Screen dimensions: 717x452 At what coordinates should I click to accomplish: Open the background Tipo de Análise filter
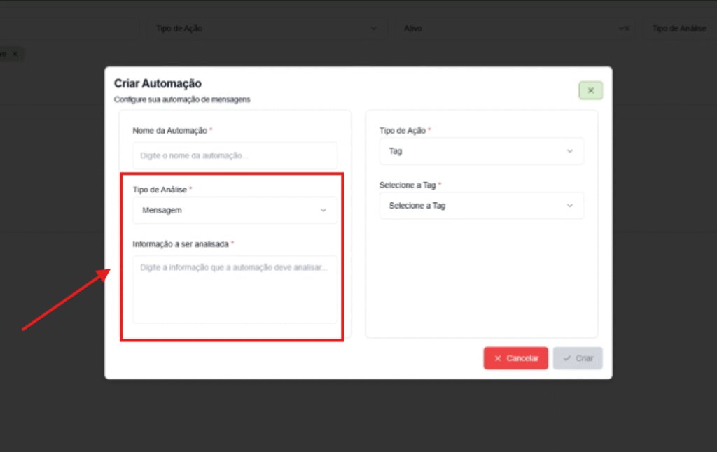[x=678, y=29]
